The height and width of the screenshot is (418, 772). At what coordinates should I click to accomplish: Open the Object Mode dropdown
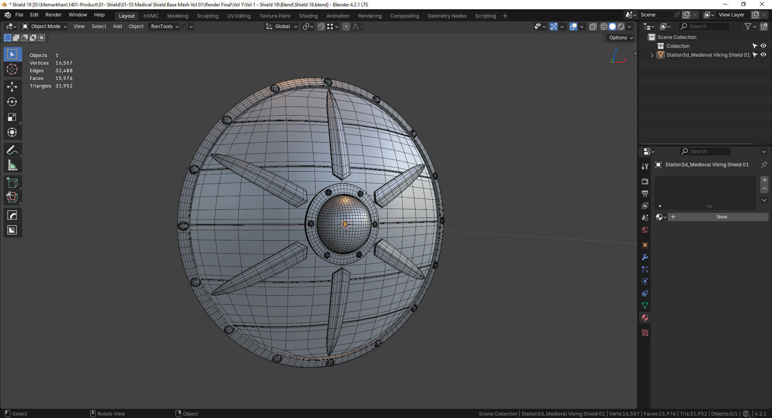pyautogui.click(x=44, y=27)
